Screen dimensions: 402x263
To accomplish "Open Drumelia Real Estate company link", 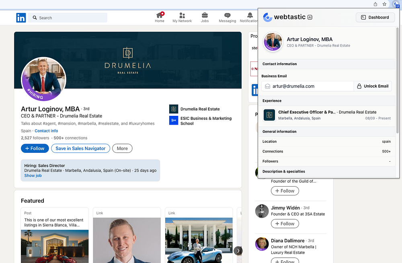I will coord(200,109).
